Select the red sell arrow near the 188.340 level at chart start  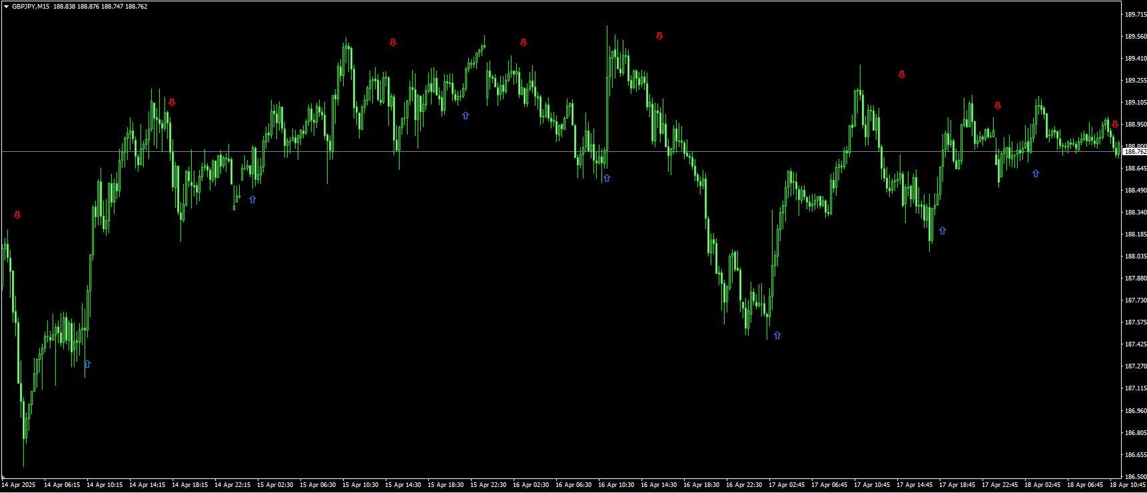pyautogui.click(x=17, y=215)
